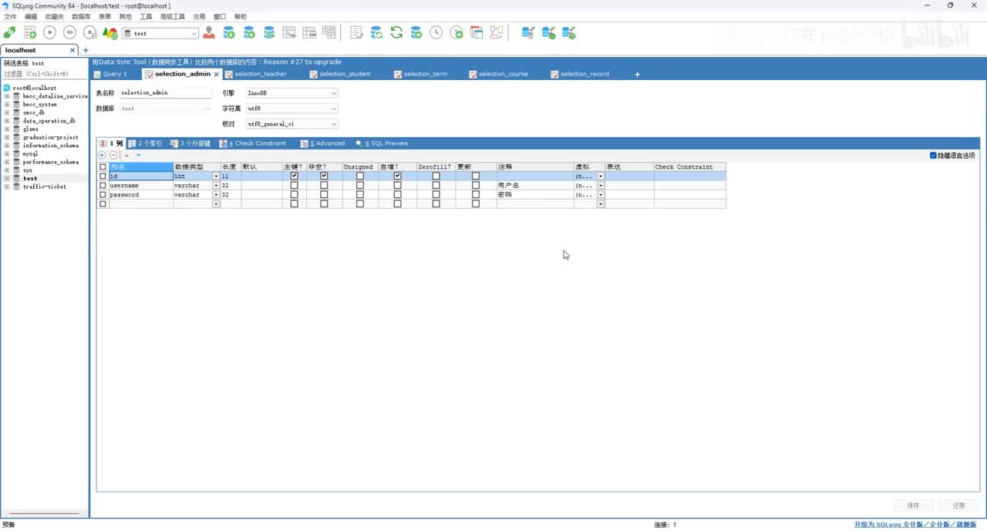Click the horizontal scrollbar under the object browser
The height and width of the screenshot is (530, 987).
coord(44,513)
